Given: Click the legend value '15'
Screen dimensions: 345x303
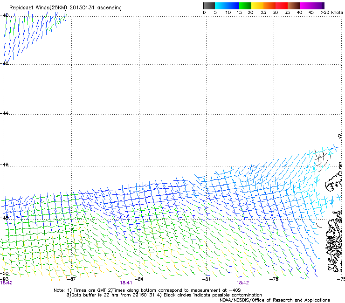Looking at the screenshot, I should (239, 13).
